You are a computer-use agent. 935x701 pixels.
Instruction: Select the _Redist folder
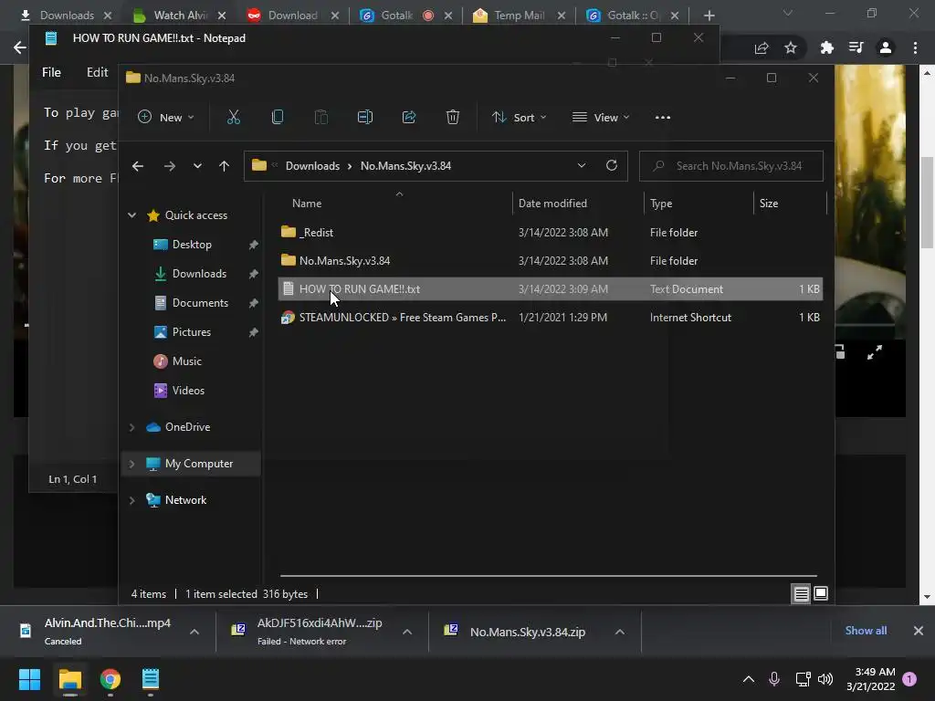tap(551, 233)
